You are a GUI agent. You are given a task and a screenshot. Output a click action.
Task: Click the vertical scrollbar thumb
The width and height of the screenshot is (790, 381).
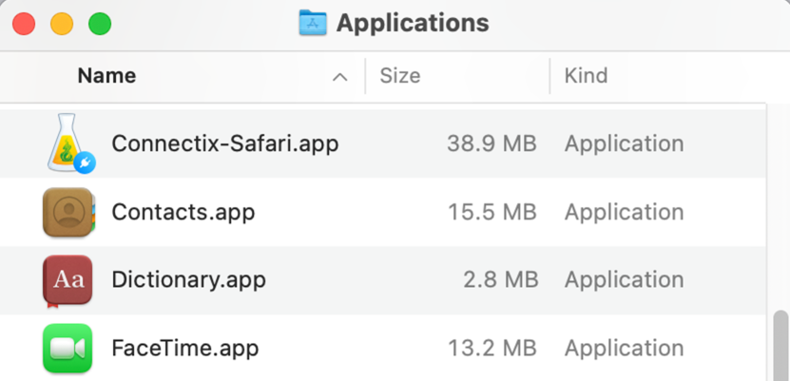pos(780,347)
